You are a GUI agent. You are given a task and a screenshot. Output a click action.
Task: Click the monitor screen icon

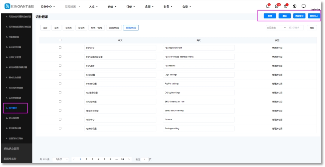[x=304, y=6]
